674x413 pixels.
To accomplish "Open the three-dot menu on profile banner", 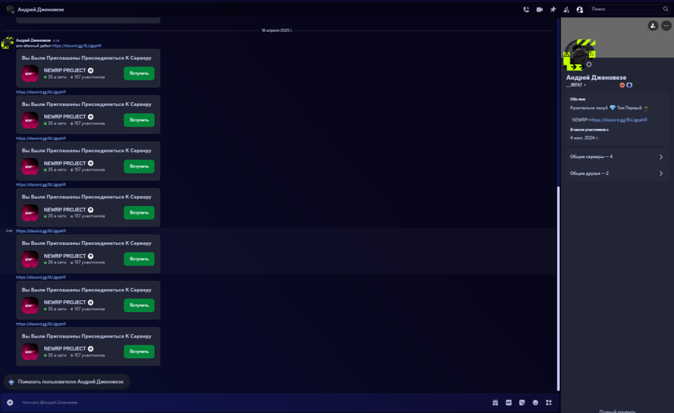I will (x=666, y=26).
